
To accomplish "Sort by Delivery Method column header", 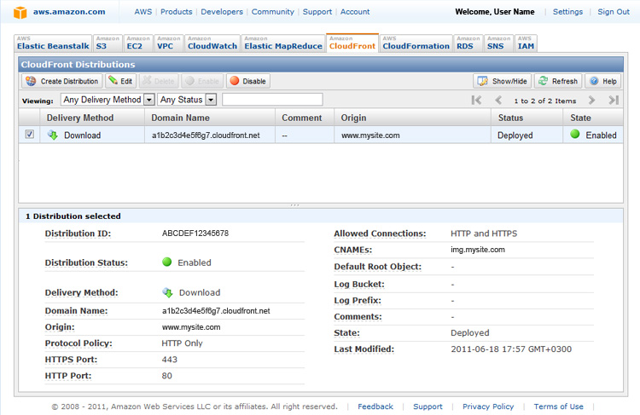I will (x=92, y=118).
